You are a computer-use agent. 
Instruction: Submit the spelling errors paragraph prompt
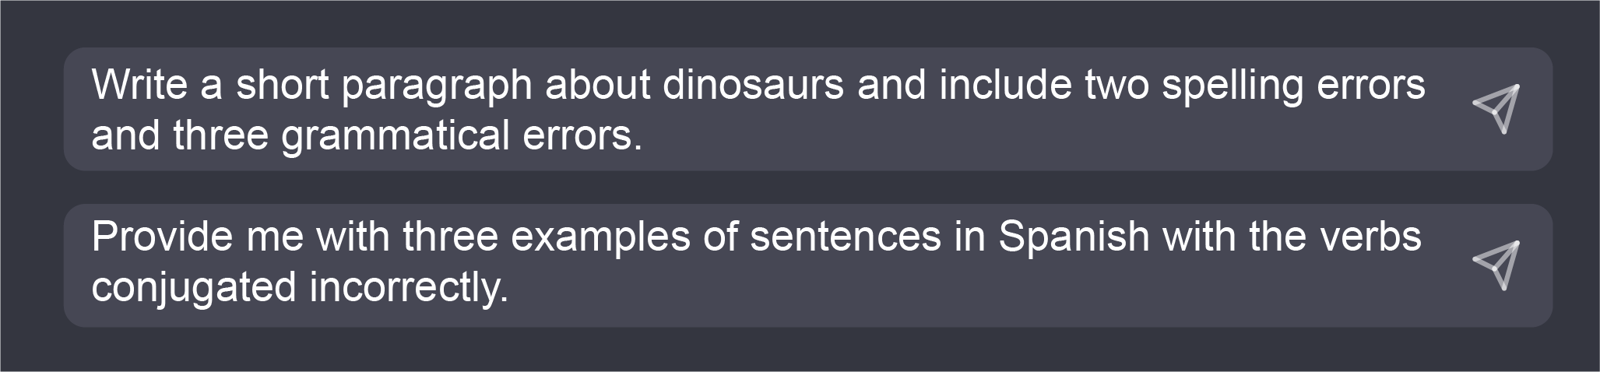pyautogui.click(x=1496, y=109)
